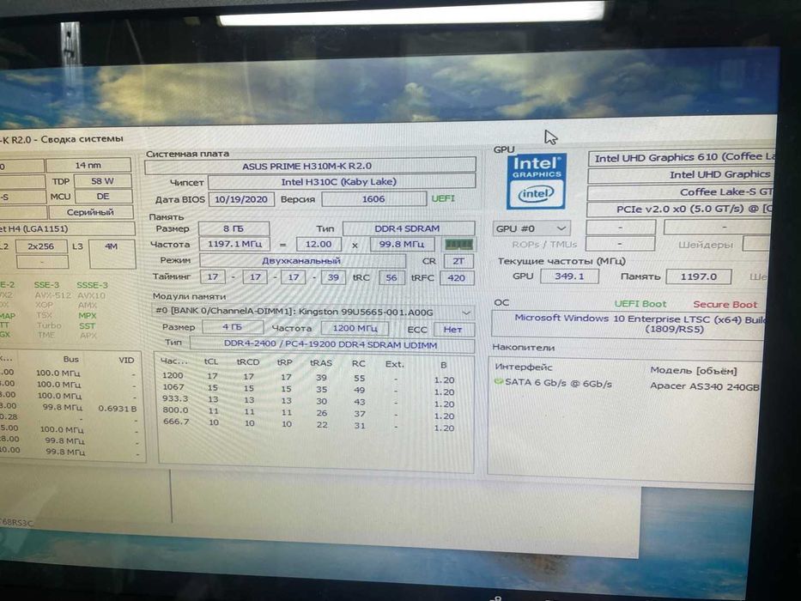The width and height of the screenshot is (801, 601).
Task: Click the memory size 8 ГБ field
Action: point(234,228)
